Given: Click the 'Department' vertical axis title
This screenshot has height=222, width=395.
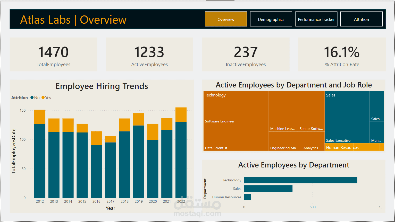Looking at the screenshot, I should point(205,189).
